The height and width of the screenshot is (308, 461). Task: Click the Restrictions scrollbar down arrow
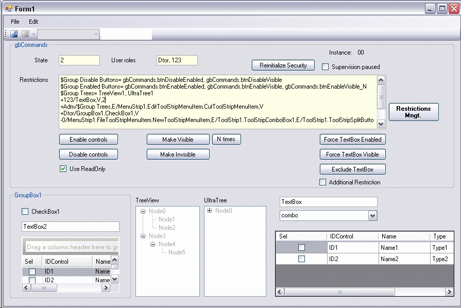pos(381,124)
